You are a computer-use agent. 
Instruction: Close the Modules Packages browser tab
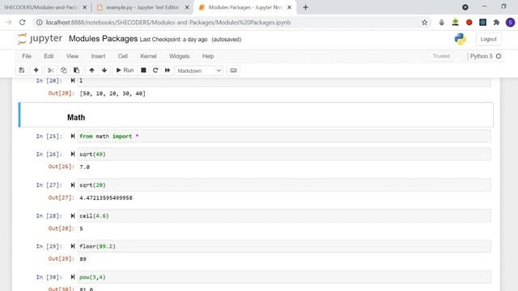click(290, 7)
